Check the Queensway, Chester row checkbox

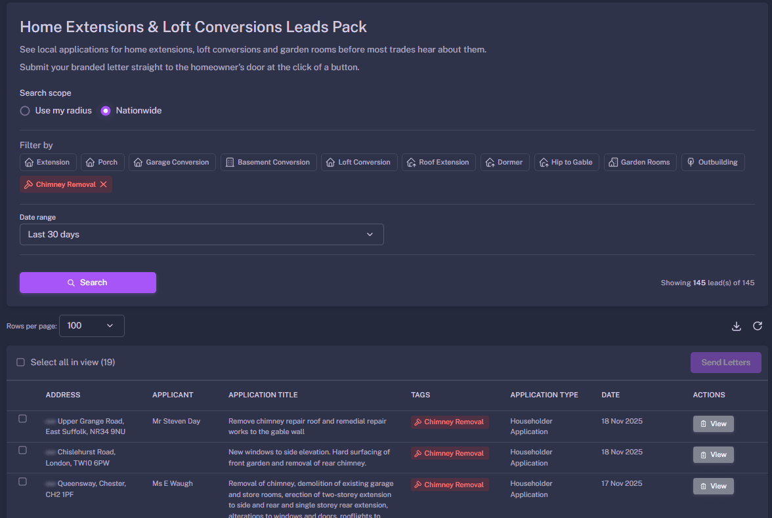click(22, 481)
